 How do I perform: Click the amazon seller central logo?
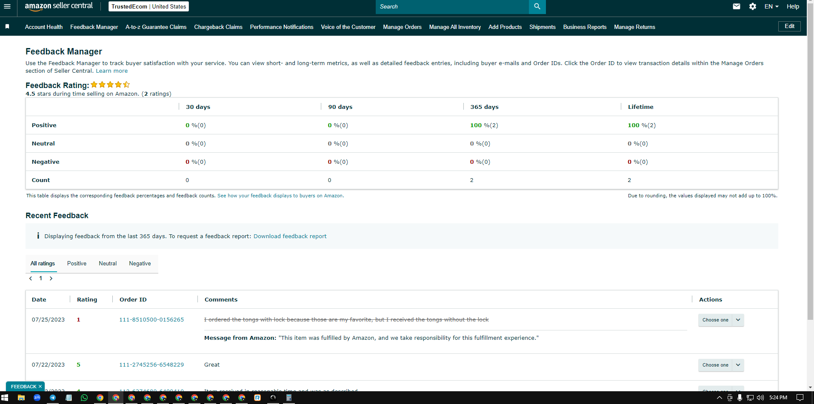coord(59,6)
